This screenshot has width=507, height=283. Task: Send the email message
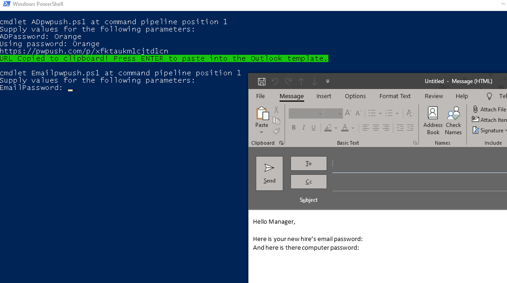(x=269, y=173)
